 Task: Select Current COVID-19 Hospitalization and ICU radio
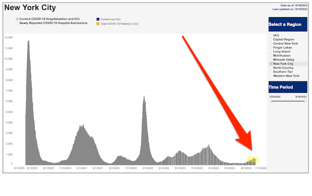pos(17,19)
